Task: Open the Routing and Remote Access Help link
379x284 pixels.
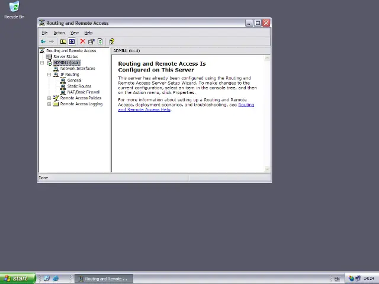Action: pos(144,109)
